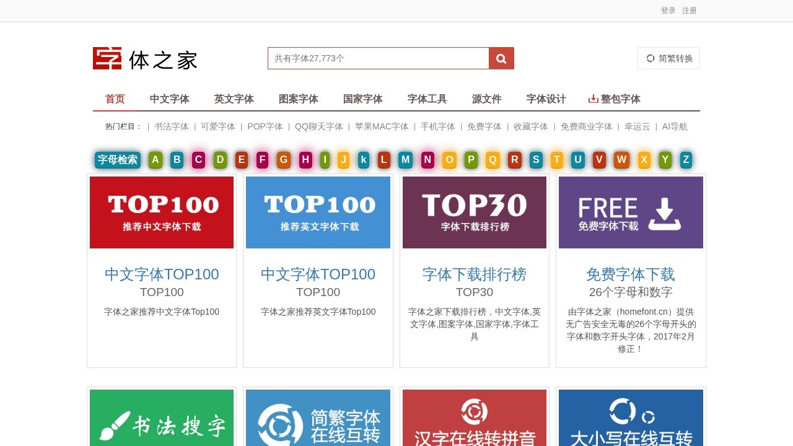
Task: Click the TOP30 排行榜 card thumbnail
Action: [x=474, y=212]
